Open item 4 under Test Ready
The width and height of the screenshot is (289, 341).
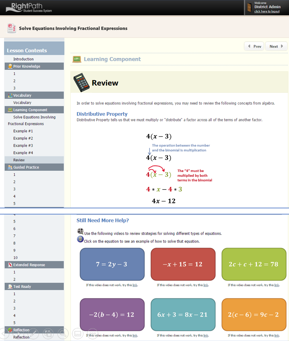coord(14,315)
